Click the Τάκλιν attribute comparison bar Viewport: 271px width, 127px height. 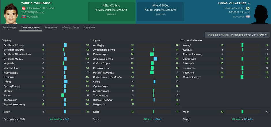point(63,95)
